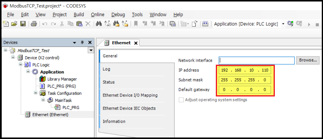Open the File menu

[x=10, y=15]
